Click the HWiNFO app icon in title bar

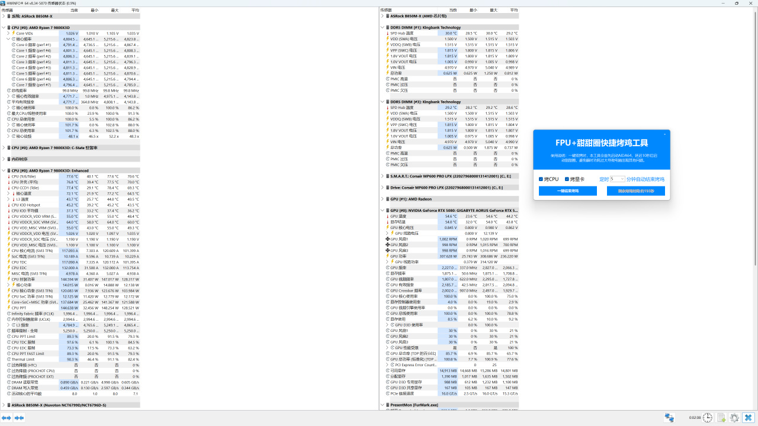(x=4, y=3)
